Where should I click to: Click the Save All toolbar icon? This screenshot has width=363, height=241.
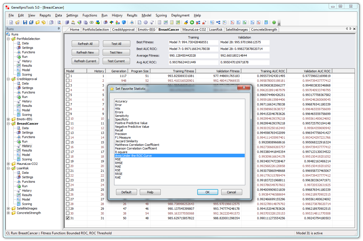pos(31,22)
